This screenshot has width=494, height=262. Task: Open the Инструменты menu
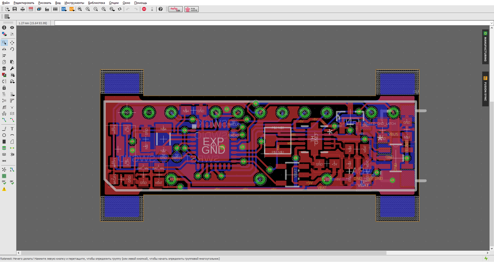(74, 3)
